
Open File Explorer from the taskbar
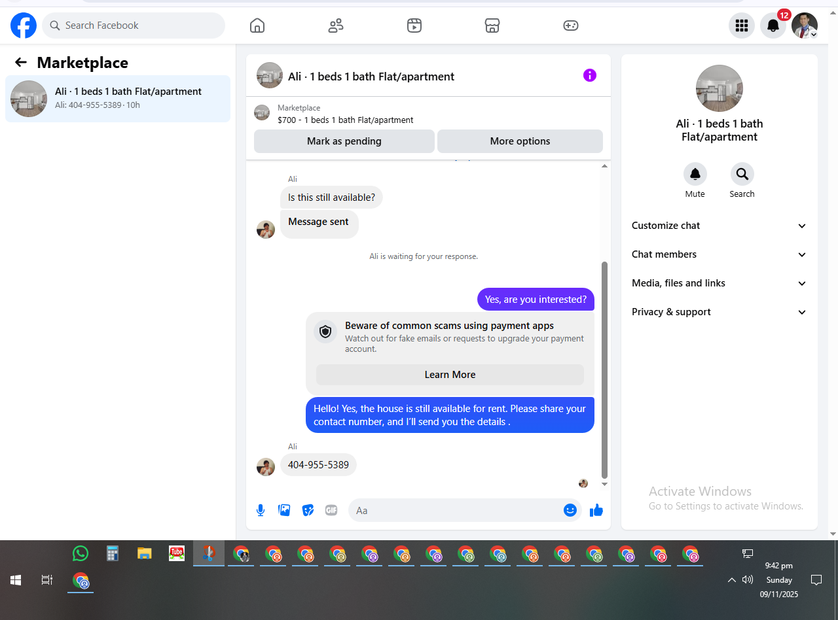click(145, 553)
